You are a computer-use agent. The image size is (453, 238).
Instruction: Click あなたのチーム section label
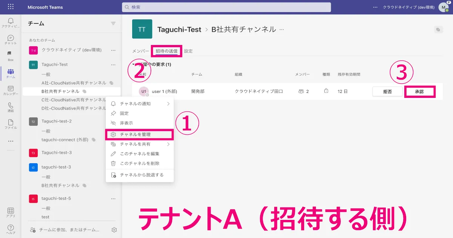pyautogui.click(x=42, y=40)
